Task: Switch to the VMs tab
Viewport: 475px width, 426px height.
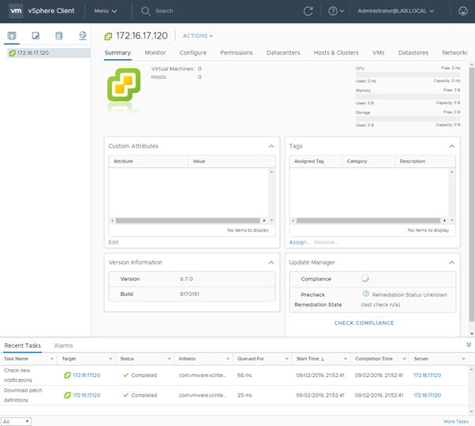Action: point(379,53)
